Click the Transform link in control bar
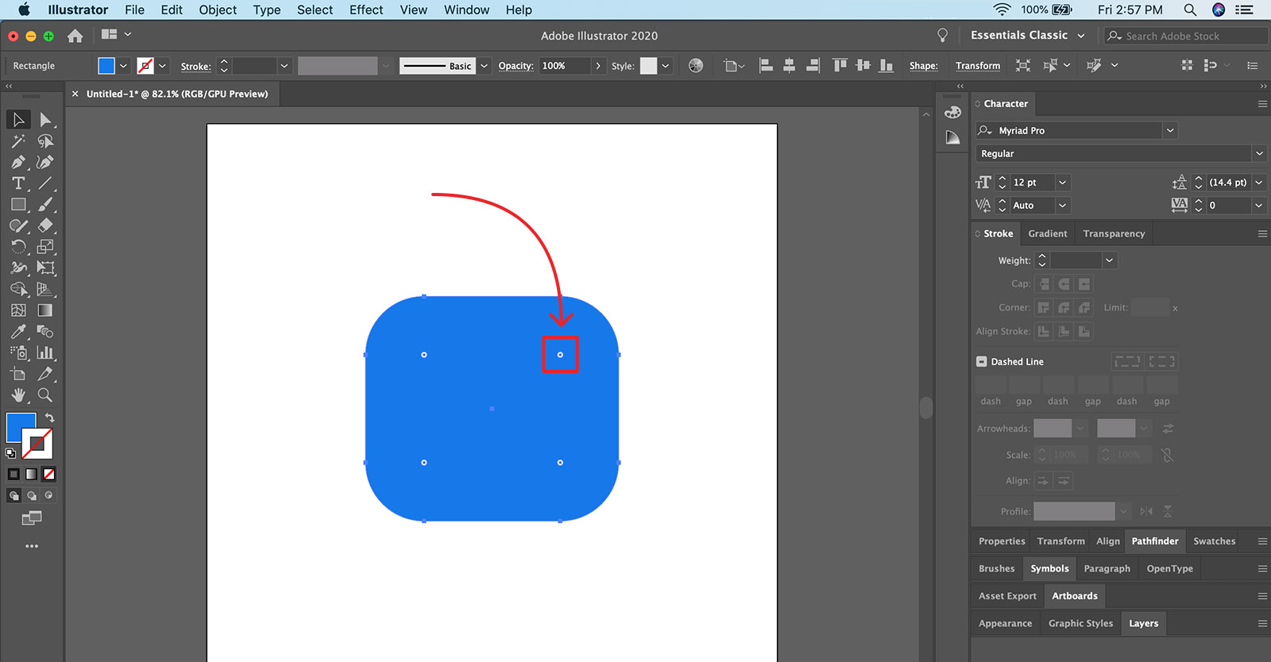 point(977,66)
